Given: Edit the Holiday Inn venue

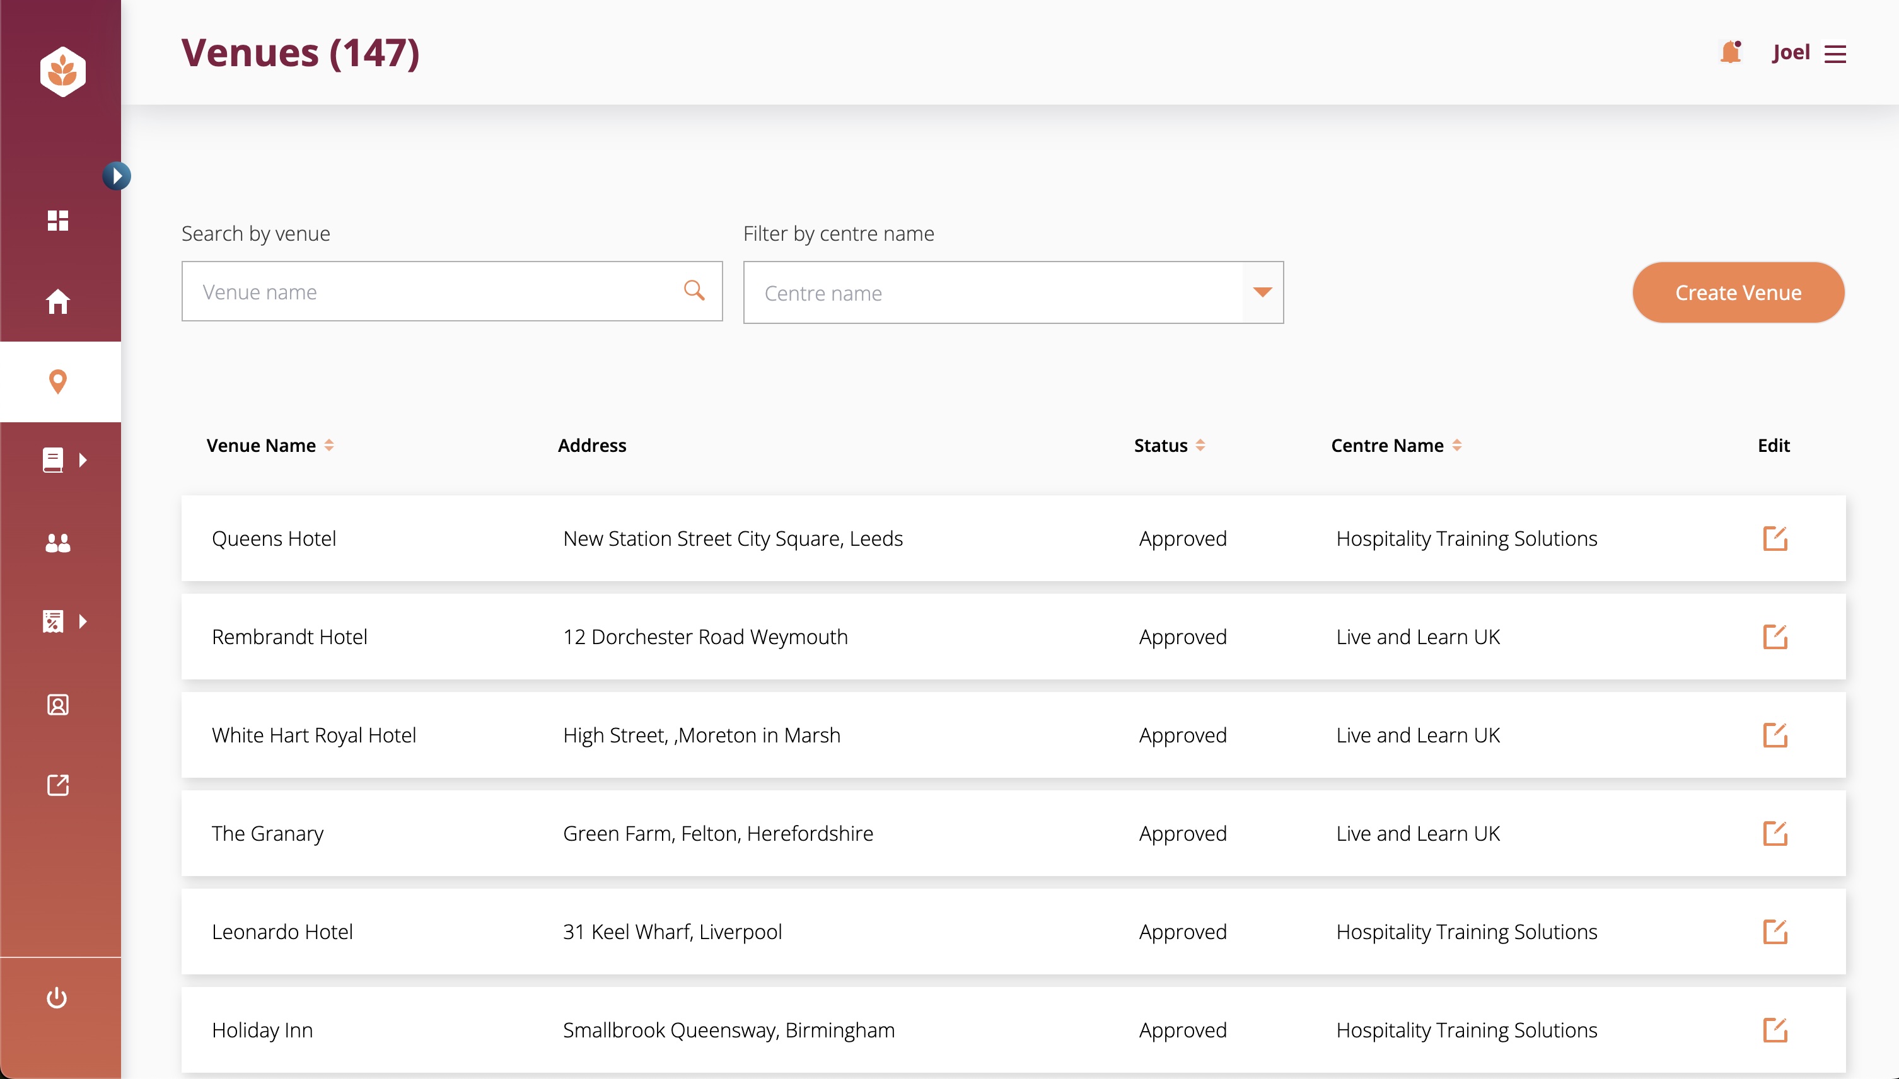Looking at the screenshot, I should point(1774,1030).
